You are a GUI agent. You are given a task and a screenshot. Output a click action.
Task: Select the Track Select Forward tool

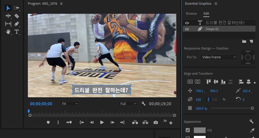tap(16, 8)
